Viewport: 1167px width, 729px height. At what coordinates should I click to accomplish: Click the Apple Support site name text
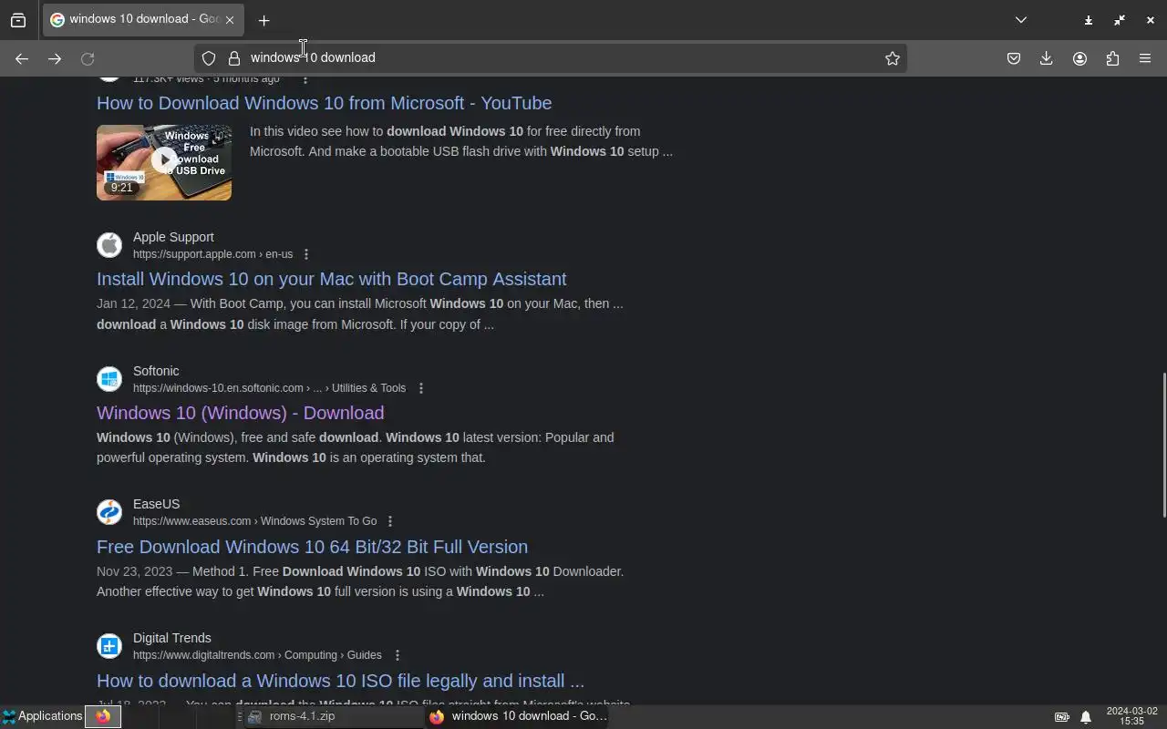click(x=173, y=237)
